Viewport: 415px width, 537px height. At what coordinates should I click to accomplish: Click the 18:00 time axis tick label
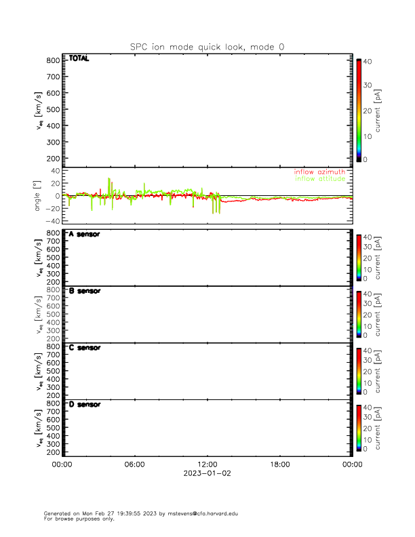pos(279,465)
